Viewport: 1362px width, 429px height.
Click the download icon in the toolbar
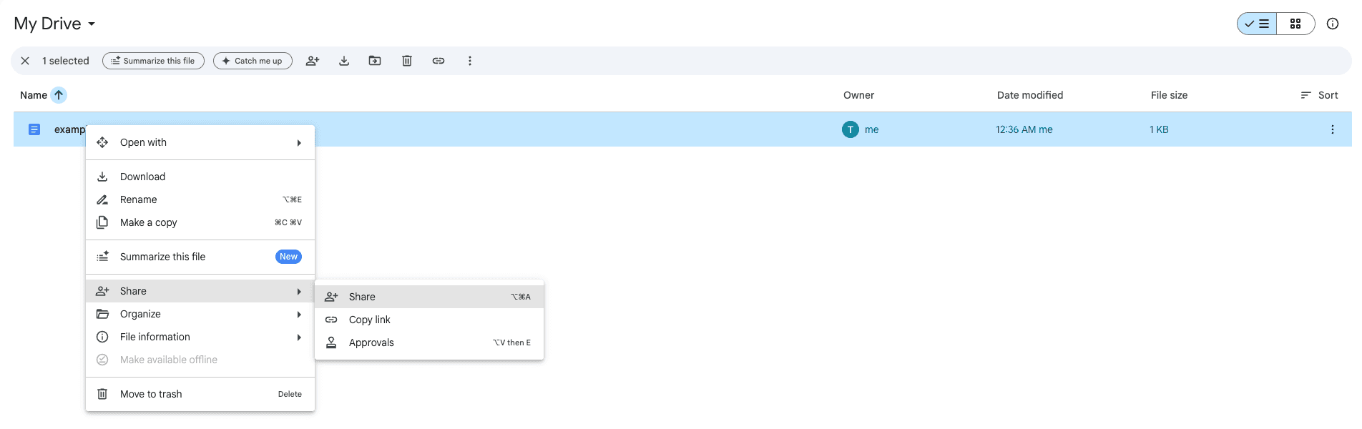(344, 61)
